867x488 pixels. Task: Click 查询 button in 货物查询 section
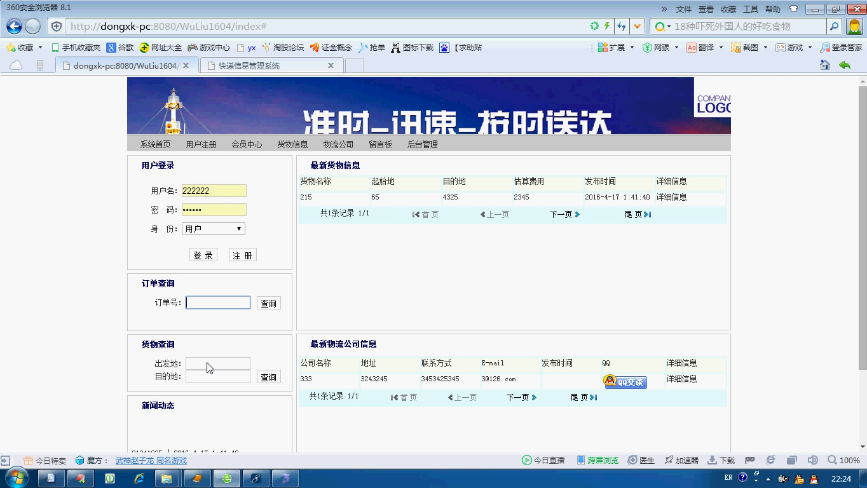pos(269,377)
